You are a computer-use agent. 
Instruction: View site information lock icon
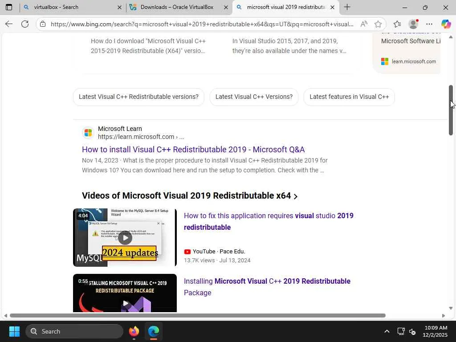(x=43, y=24)
